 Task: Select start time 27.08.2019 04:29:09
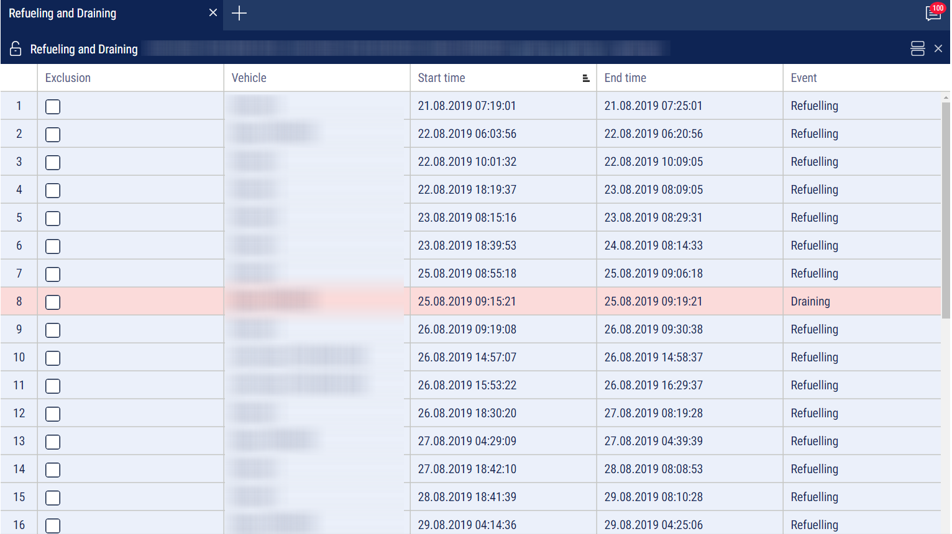(467, 441)
